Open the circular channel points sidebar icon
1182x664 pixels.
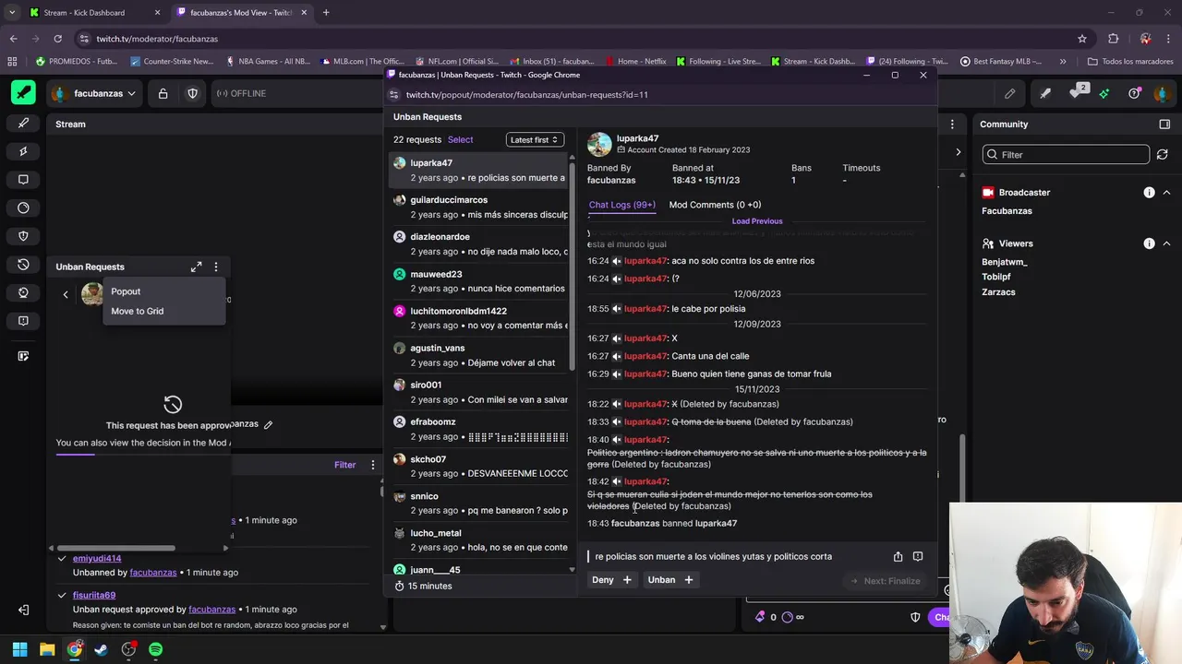point(23,207)
